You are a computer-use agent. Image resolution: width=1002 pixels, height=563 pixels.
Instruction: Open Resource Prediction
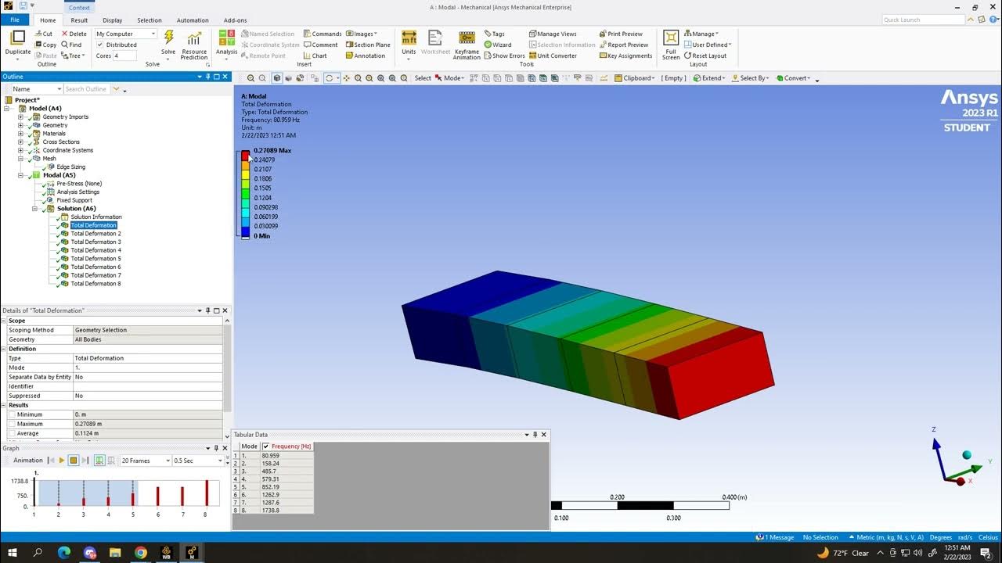tap(194, 45)
